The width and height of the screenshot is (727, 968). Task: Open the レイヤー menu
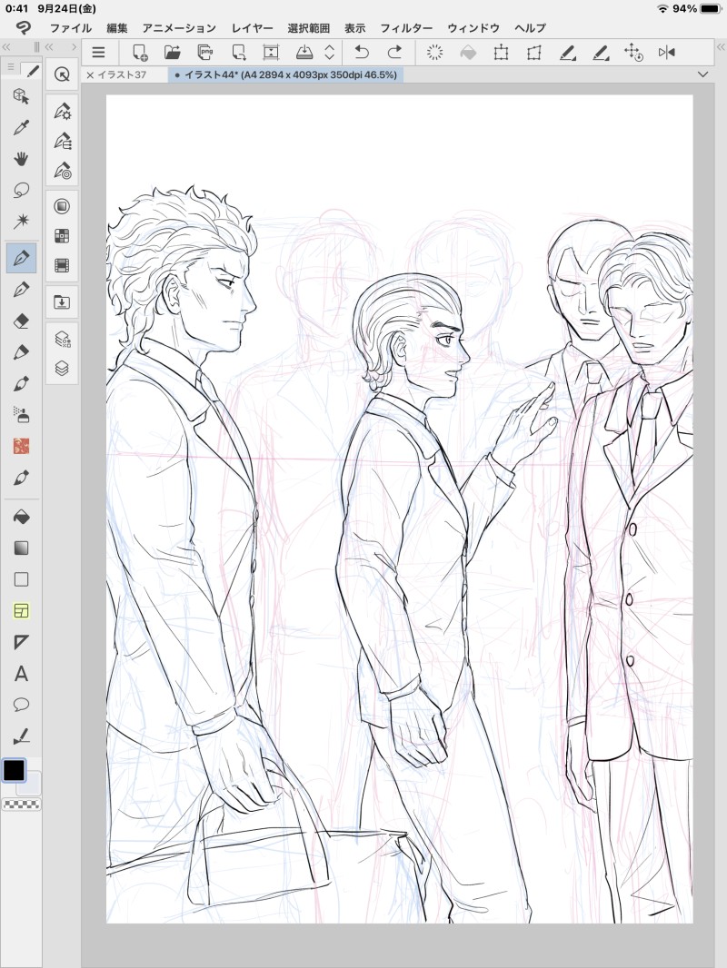coord(252,28)
